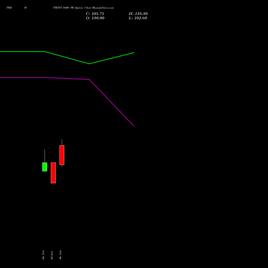
Task: Click the red candlestick for 06 Feb
Action: [62, 155]
